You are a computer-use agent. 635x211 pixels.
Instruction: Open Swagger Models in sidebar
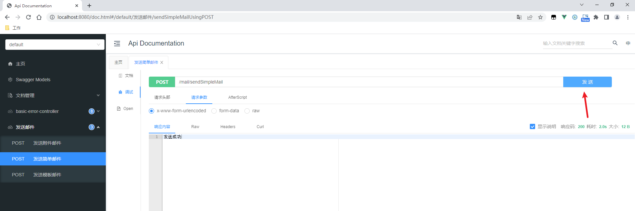click(53, 80)
